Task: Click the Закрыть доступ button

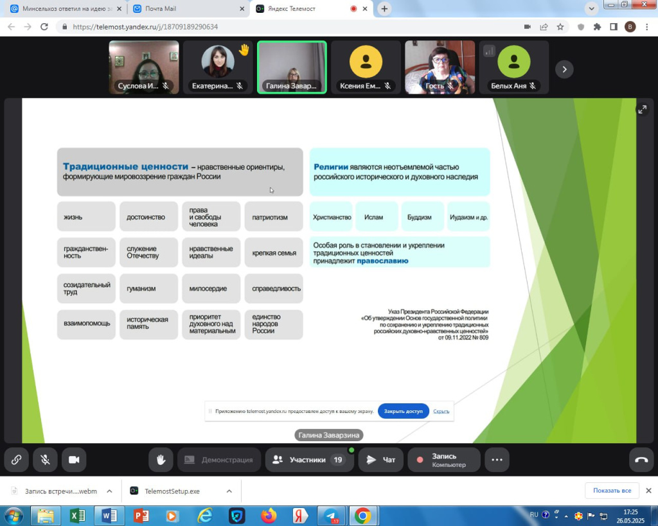Action: [404, 411]
